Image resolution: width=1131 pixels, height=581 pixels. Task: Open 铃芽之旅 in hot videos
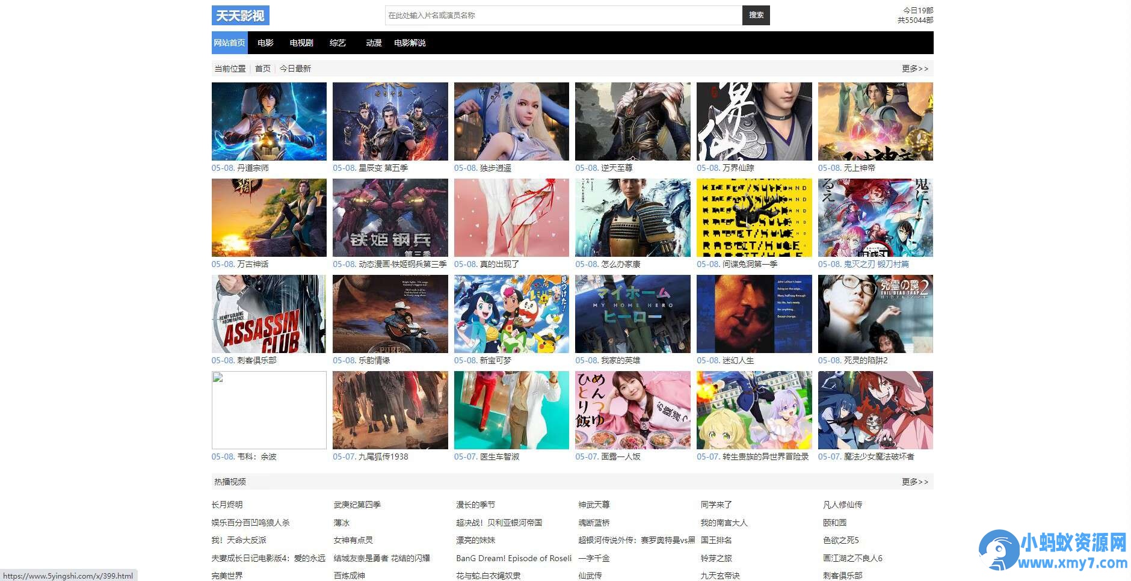pos(717,558)
